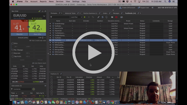Viewport: 187px width, 105px height.
Task: Switch to the Historical Tester tab
Action: (70, 13)
